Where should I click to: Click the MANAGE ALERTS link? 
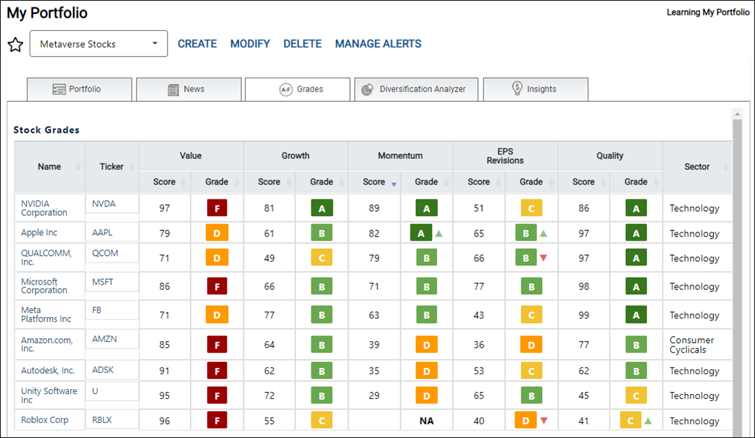tap(378, 44)
